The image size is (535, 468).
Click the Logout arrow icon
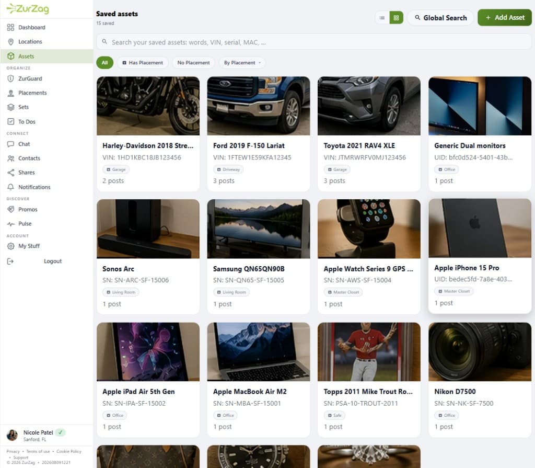tap(10, 261)
